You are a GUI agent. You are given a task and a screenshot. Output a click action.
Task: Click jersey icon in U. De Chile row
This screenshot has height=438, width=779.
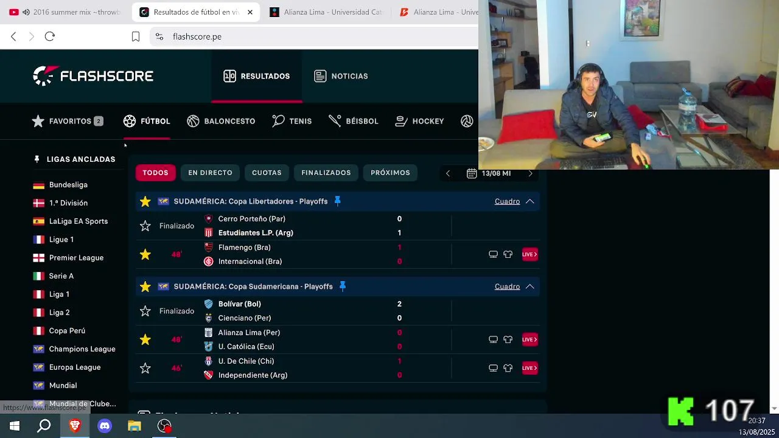(508, 368)
